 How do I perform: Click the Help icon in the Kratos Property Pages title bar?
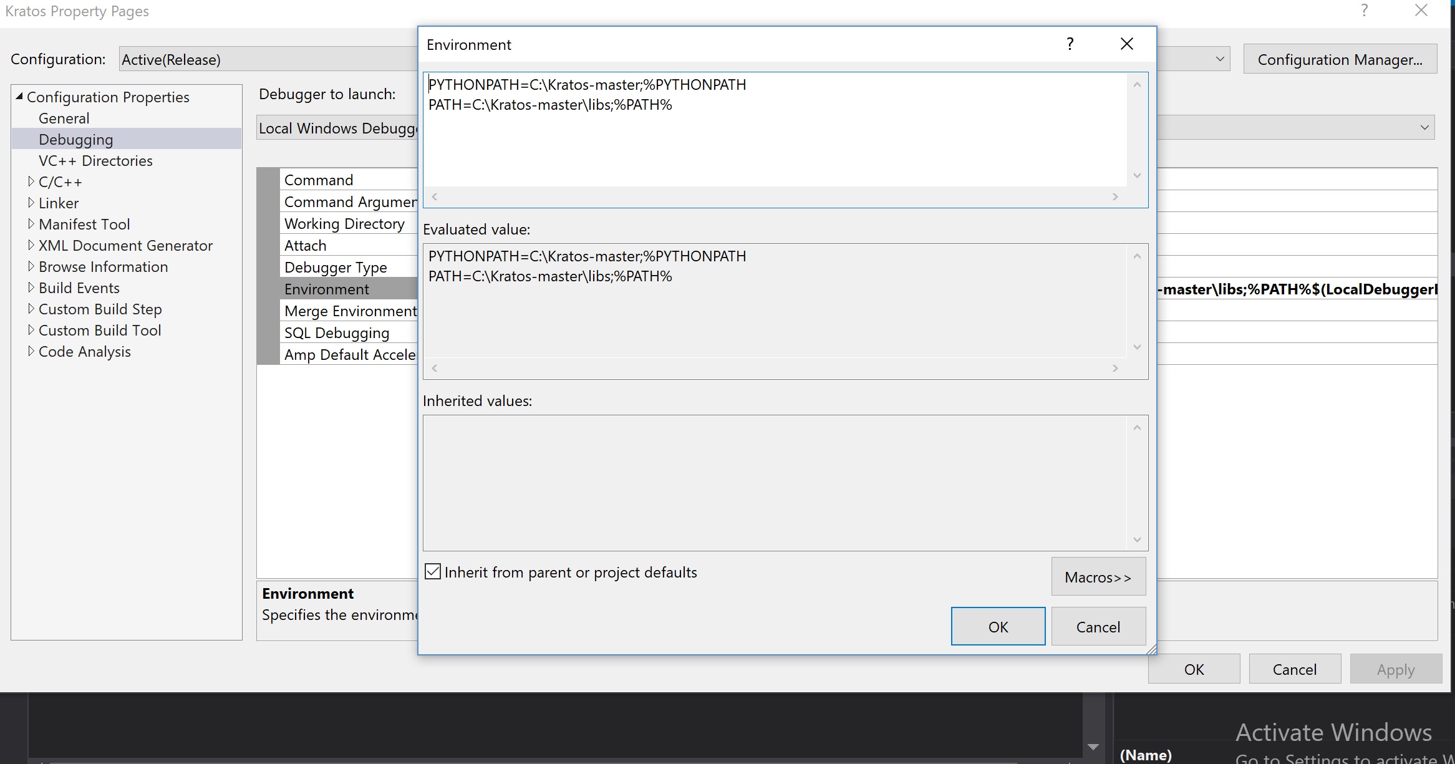click(1364, 11)
